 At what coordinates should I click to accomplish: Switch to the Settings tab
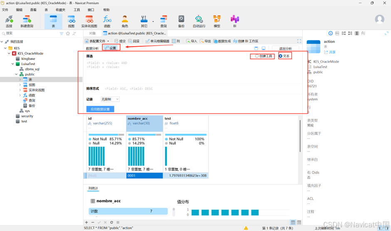point(111,48)
